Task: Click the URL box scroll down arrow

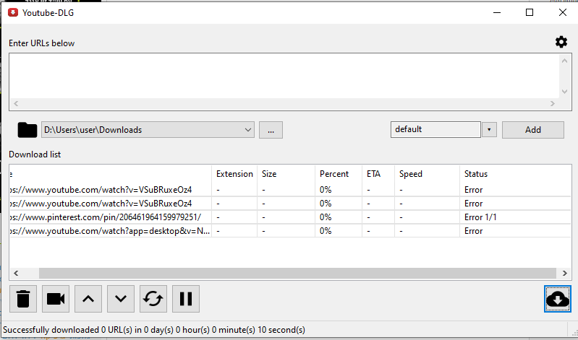Action: 565,91
